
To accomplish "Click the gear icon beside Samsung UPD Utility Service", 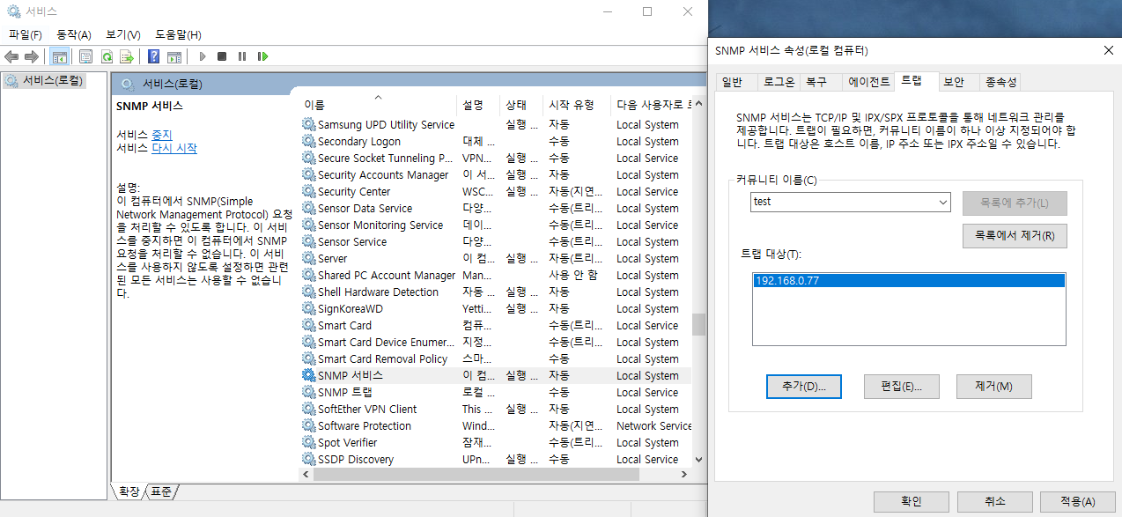I will (308, 124).
